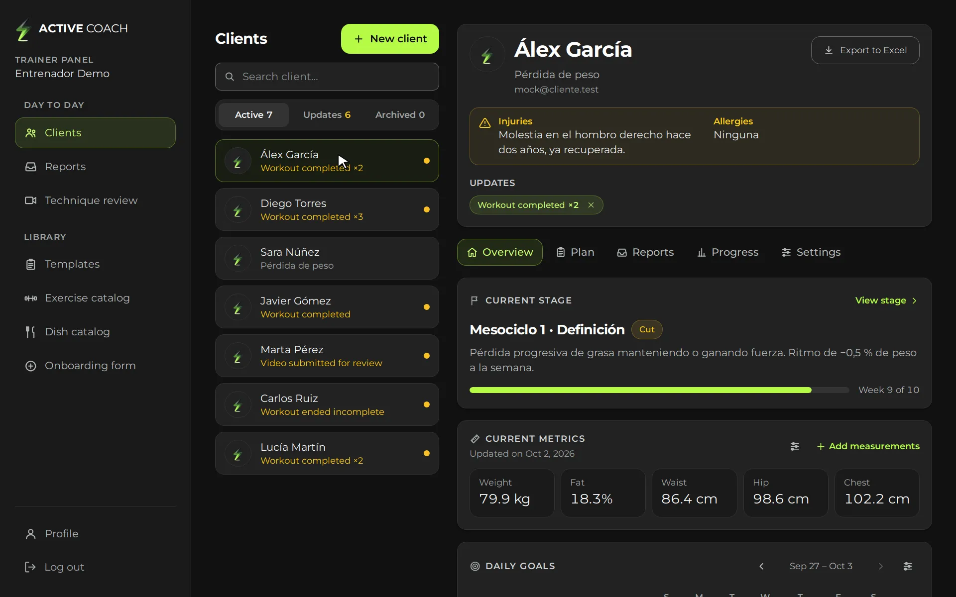Click Add measurements
956x597 pixels.
[868, 446]
